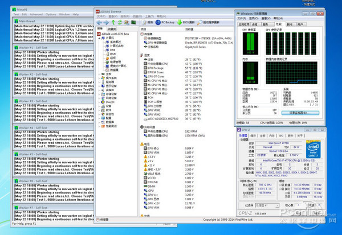
Task: Open the Advanced menu in Prime95
Action: tap(35, 13)
